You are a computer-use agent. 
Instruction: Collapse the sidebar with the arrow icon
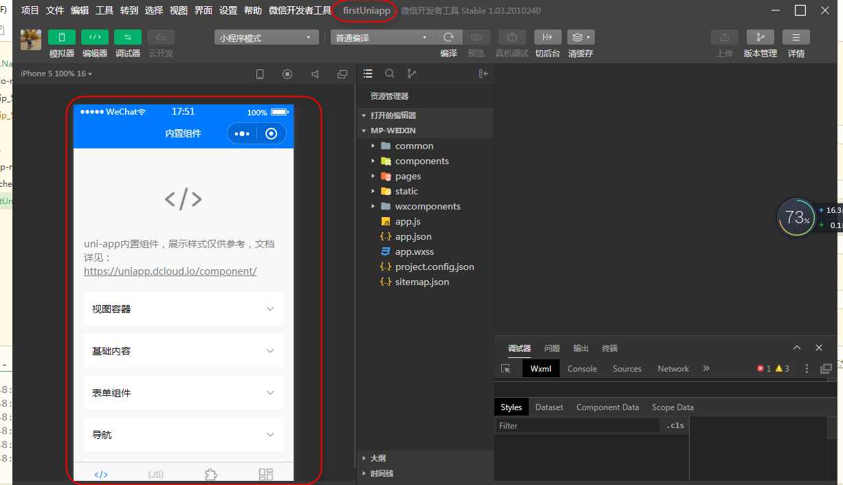point(483,74)
